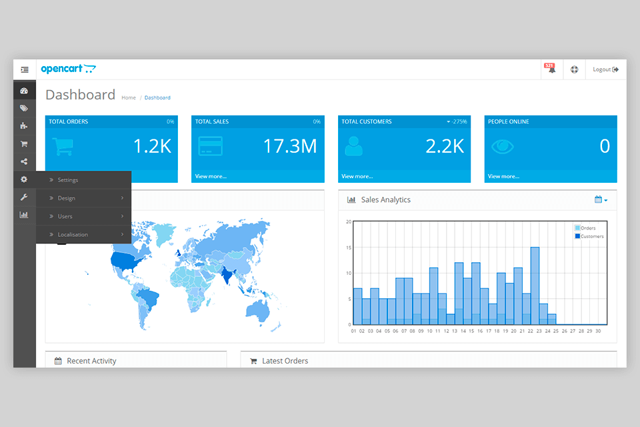Open the Sales shopping cart icon in sidebar

pyautogui.click(x=24, y=144)
